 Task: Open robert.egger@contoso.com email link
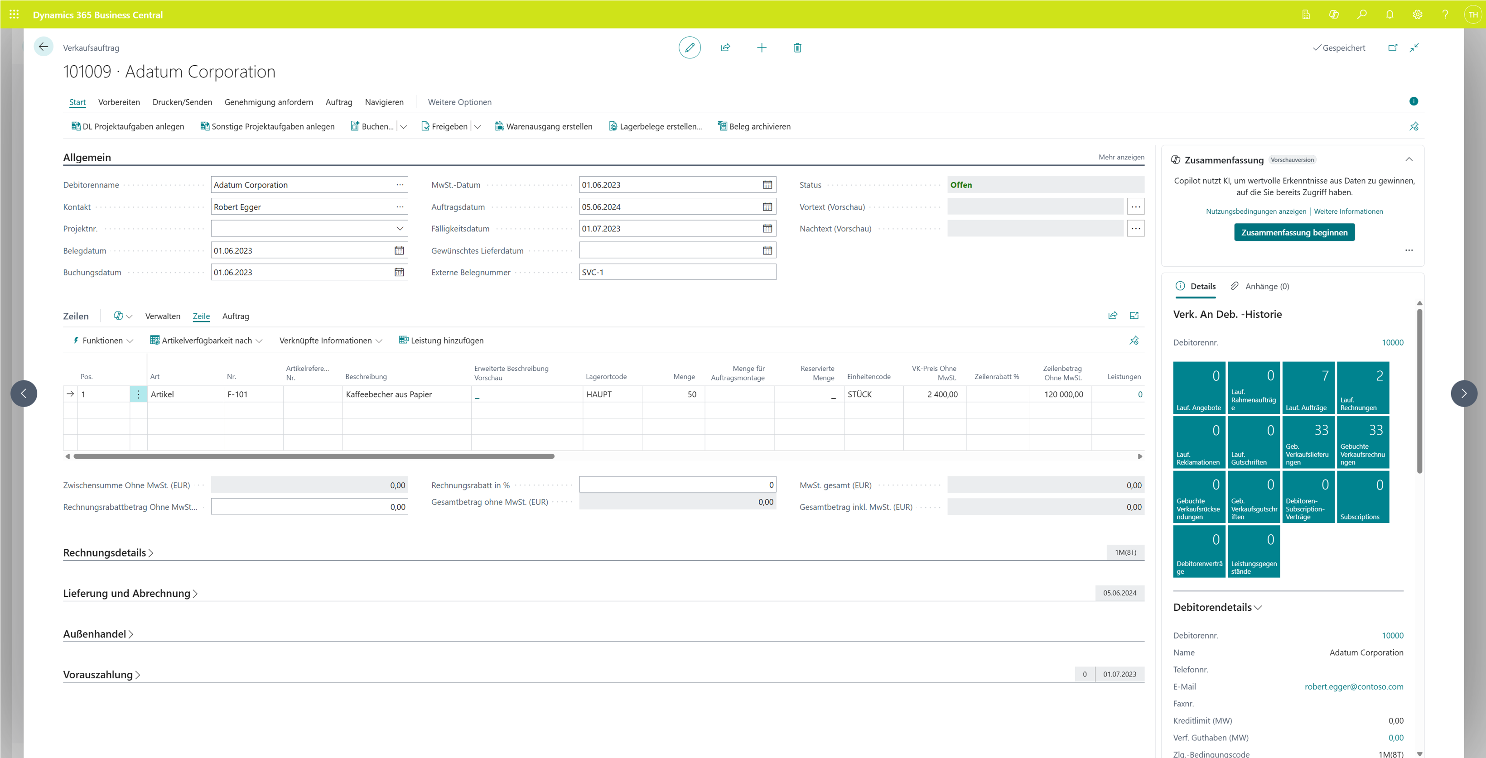[1353, 686]
